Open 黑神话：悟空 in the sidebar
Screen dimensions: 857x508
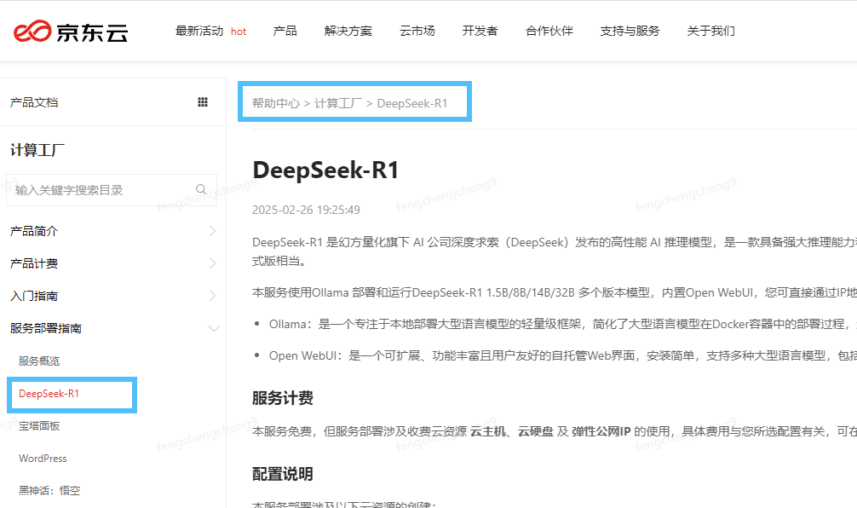pyautogui.click(x=49, y=490)
